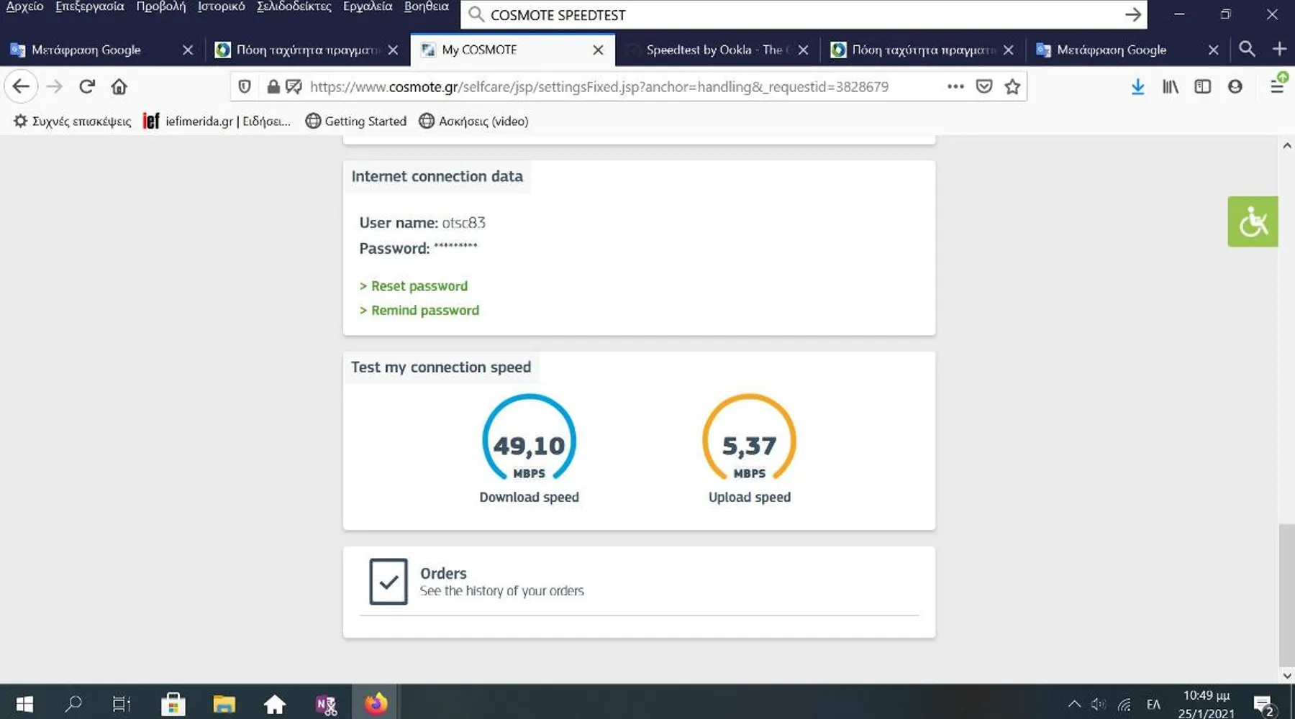Open the Library bookmarks and history icon
Screen dimensions: 1295x719
tap(1171, 87)
